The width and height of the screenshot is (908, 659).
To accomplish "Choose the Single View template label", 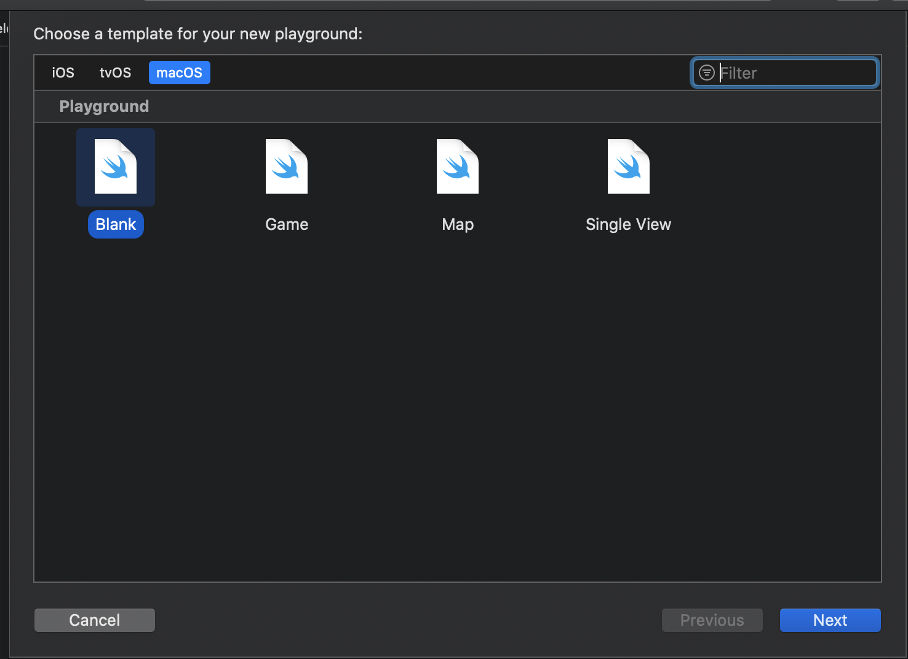I will coord(628,224).
